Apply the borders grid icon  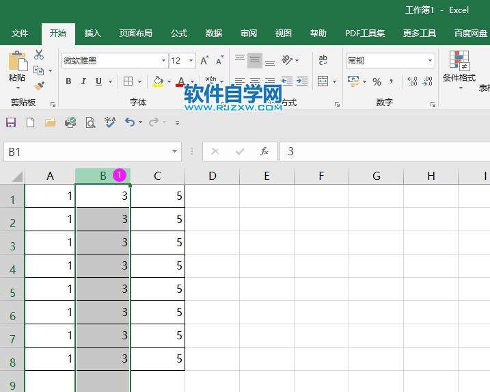point(128,81)
